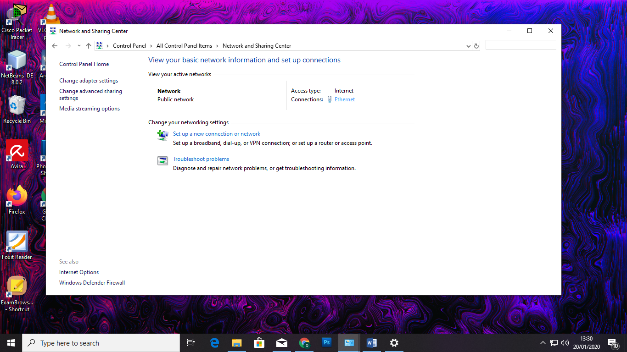This screenshot has height=352, width=627.
Task: Open Microsoft Edge from taskbar
Action: coord(214,343)
